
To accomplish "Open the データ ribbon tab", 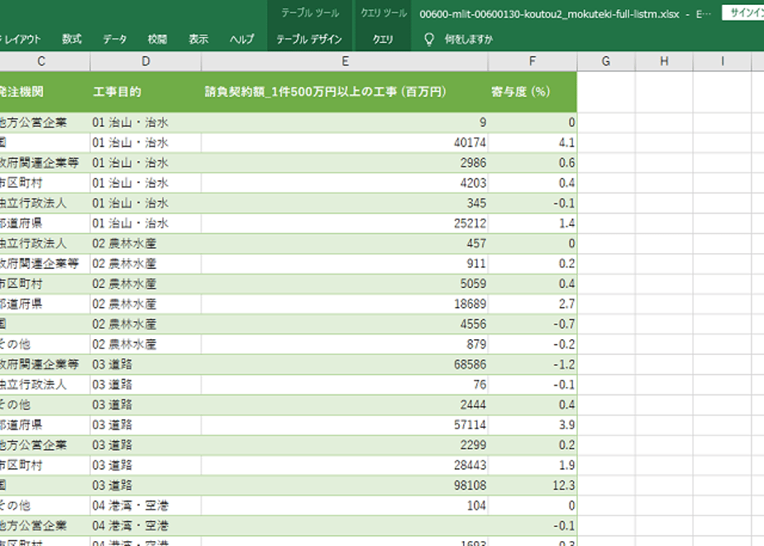I will pos(115,39).
